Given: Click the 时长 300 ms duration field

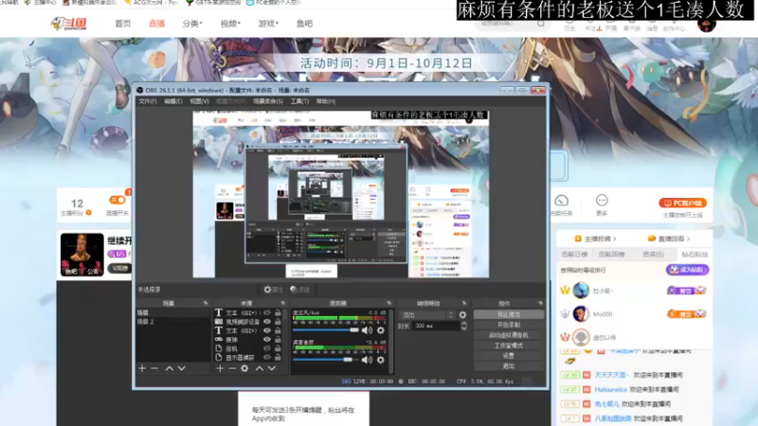Looking at the screenshot, I should 436,326.
